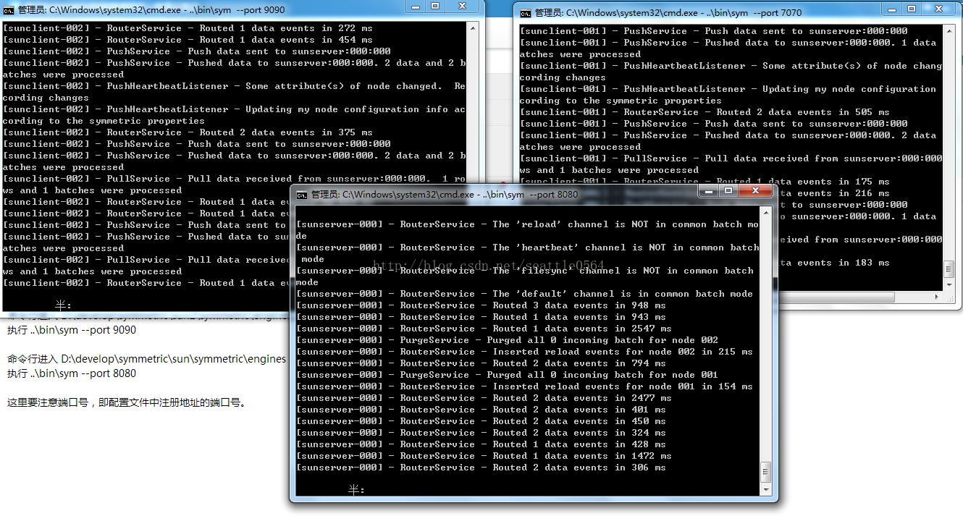Activate title bar text of port 8080 window
Screen dimensions: 963x516
tap(445, 195)
